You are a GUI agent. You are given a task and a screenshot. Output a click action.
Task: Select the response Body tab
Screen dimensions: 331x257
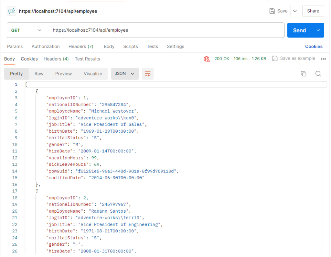point(9,59)
